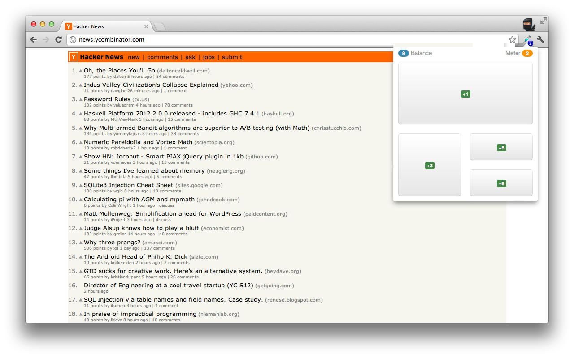574x358 pixels.
Task: Open 'Show HN: Joconut' story link
Action: pos(164,157)
